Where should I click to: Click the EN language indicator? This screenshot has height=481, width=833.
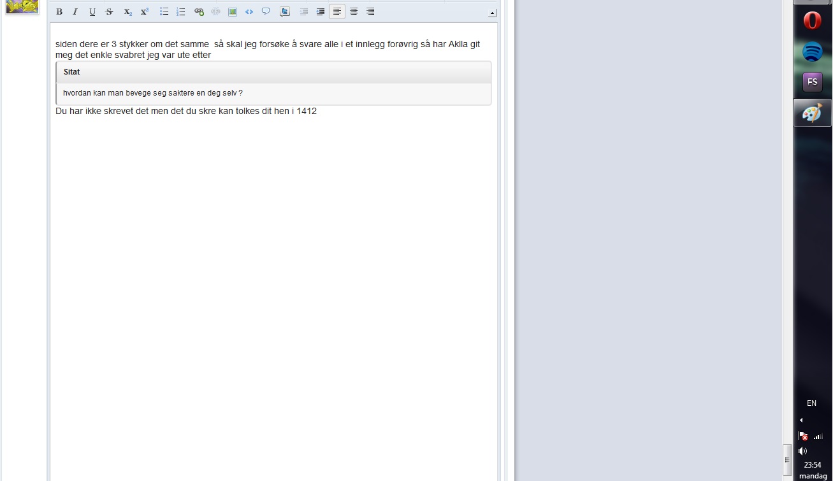click(811, 403)
